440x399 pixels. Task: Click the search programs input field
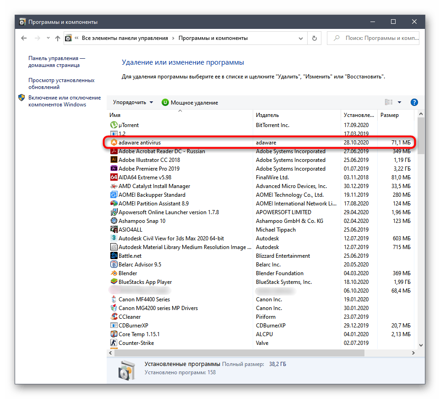[x=373, y=38]
